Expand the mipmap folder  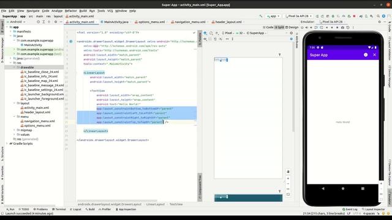[x=14, y=130]
